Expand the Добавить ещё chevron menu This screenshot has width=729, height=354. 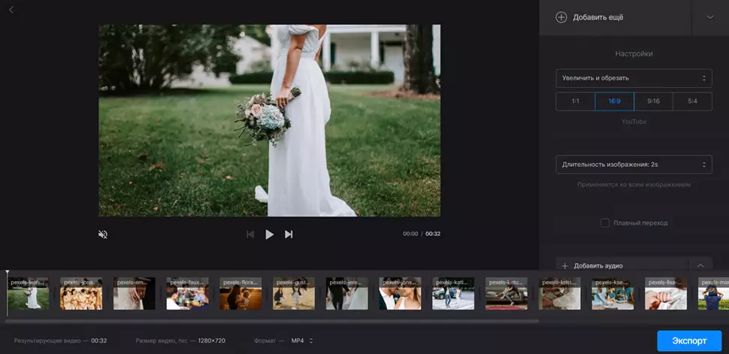(x=710, y=17)
